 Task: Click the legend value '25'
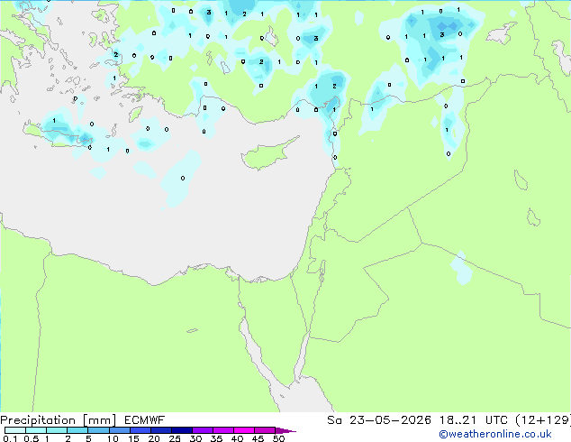coord(175,438)
